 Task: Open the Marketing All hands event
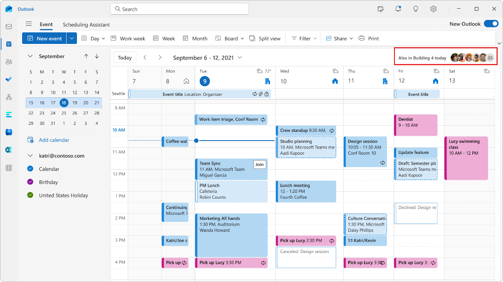point(231,235)
